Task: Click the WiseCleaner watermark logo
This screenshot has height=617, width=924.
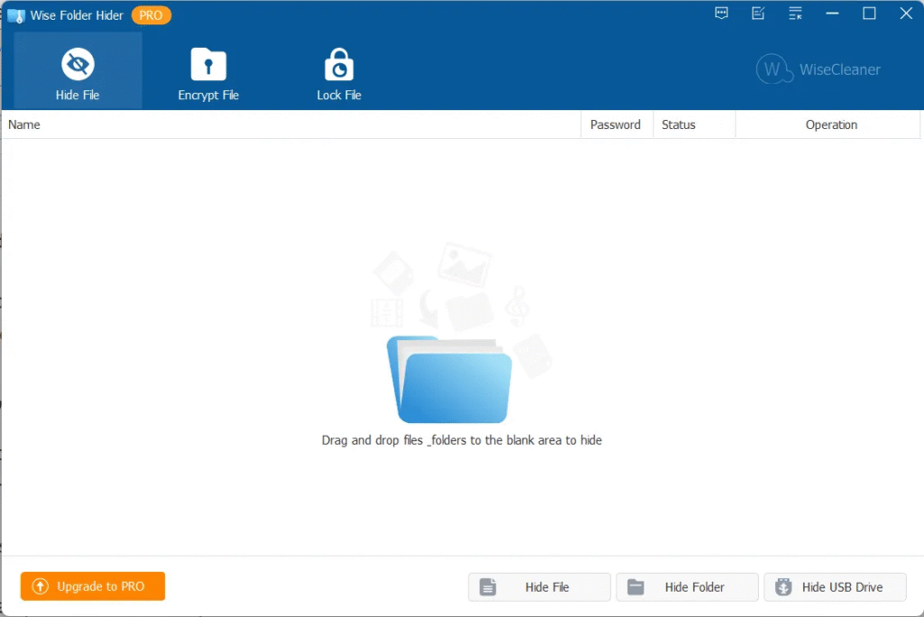Action: coord(772,69)
